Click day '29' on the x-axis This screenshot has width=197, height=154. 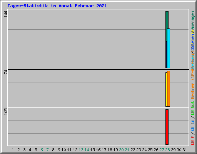point(173,150)
